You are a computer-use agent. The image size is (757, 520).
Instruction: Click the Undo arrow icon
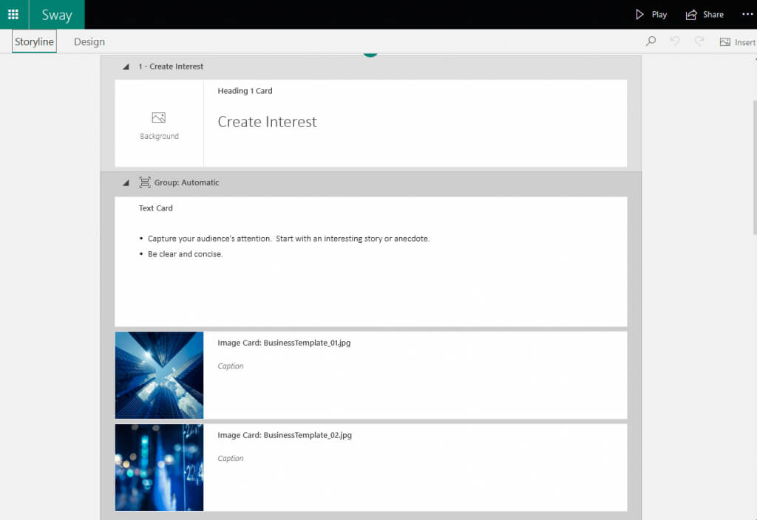[675, 41]
